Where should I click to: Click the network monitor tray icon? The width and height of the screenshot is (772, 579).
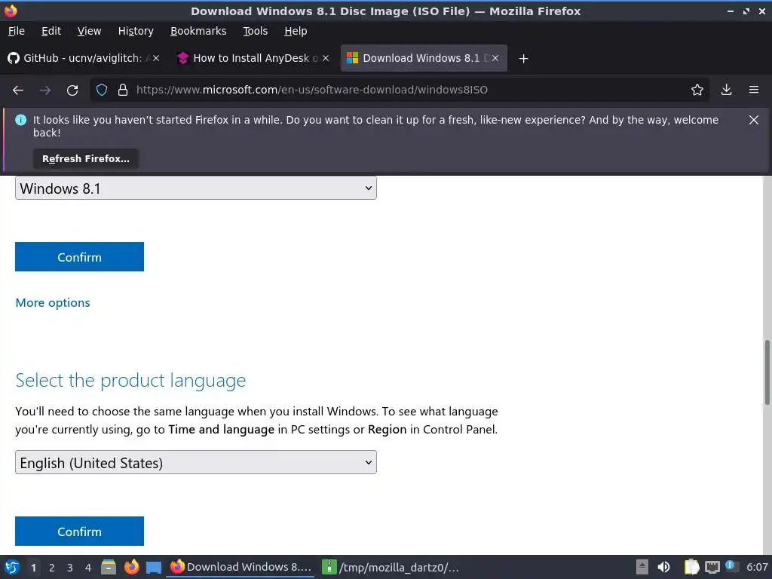coord(712,567)
